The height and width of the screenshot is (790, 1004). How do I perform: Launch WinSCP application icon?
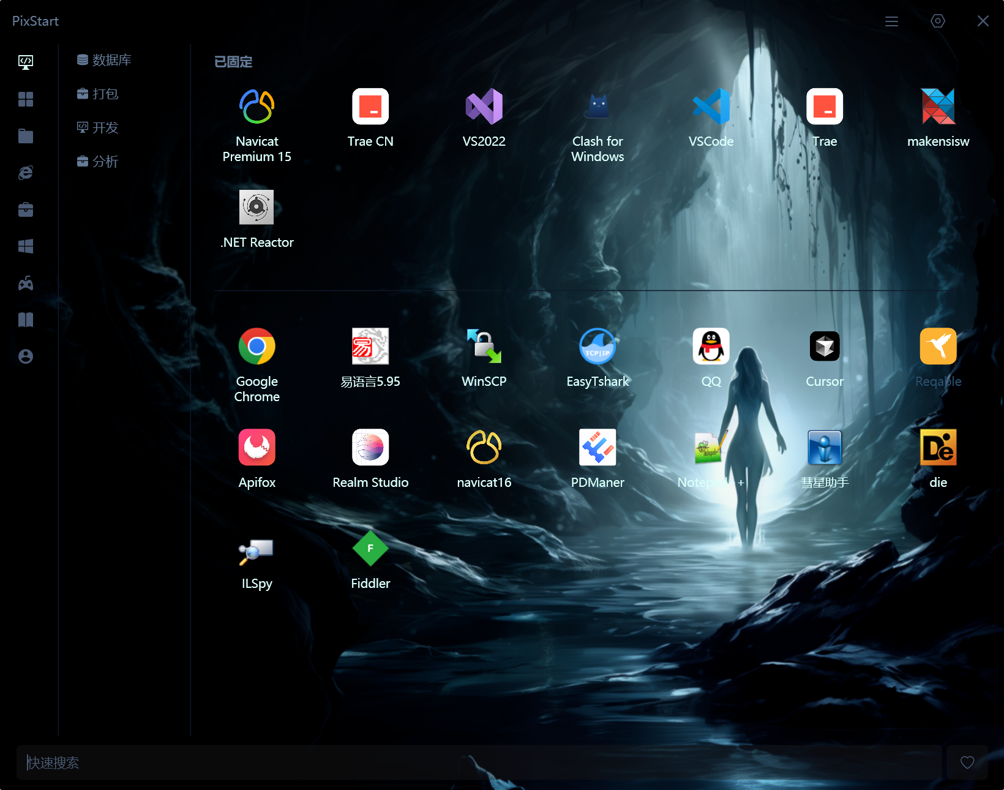coord(484,347)
